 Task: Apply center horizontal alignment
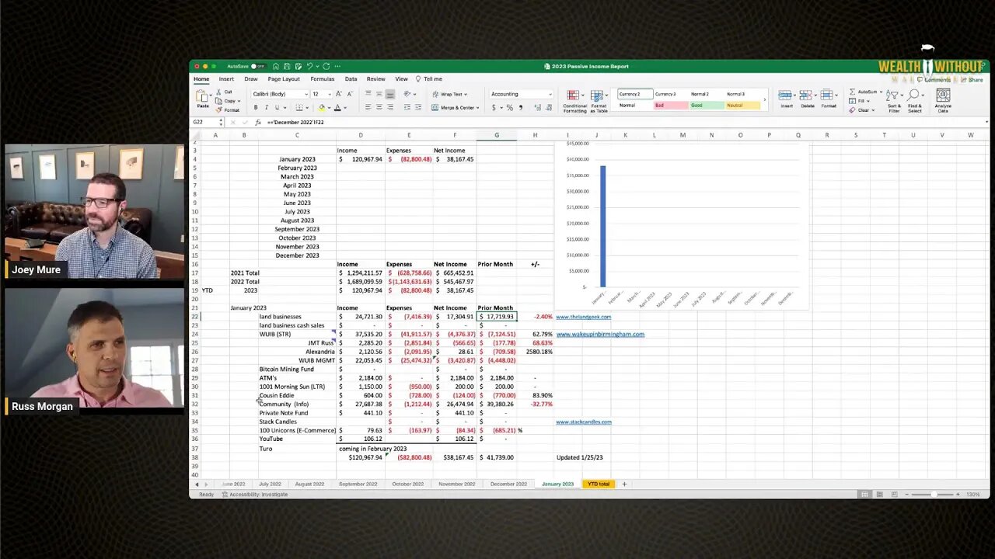click(379, 107)
